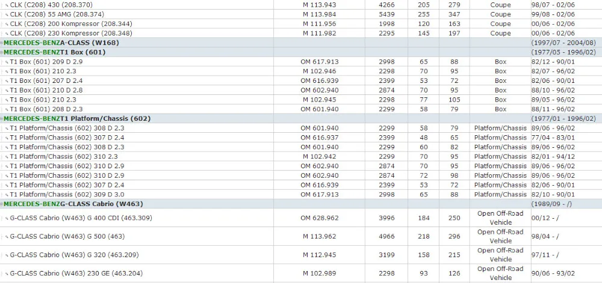
Task: Click arrow icon beside CLK 200 Kompressor row
Action: click(7, 24)
